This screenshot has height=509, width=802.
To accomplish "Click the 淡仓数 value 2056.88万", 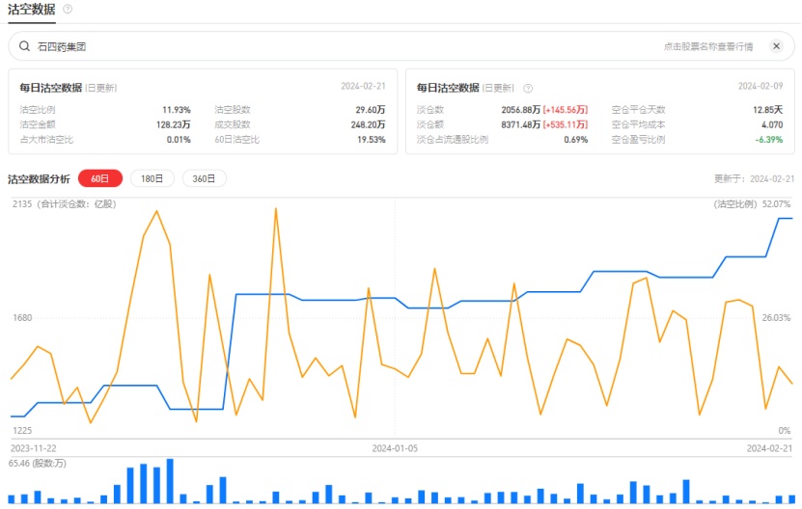I will [x=520, y=110].
